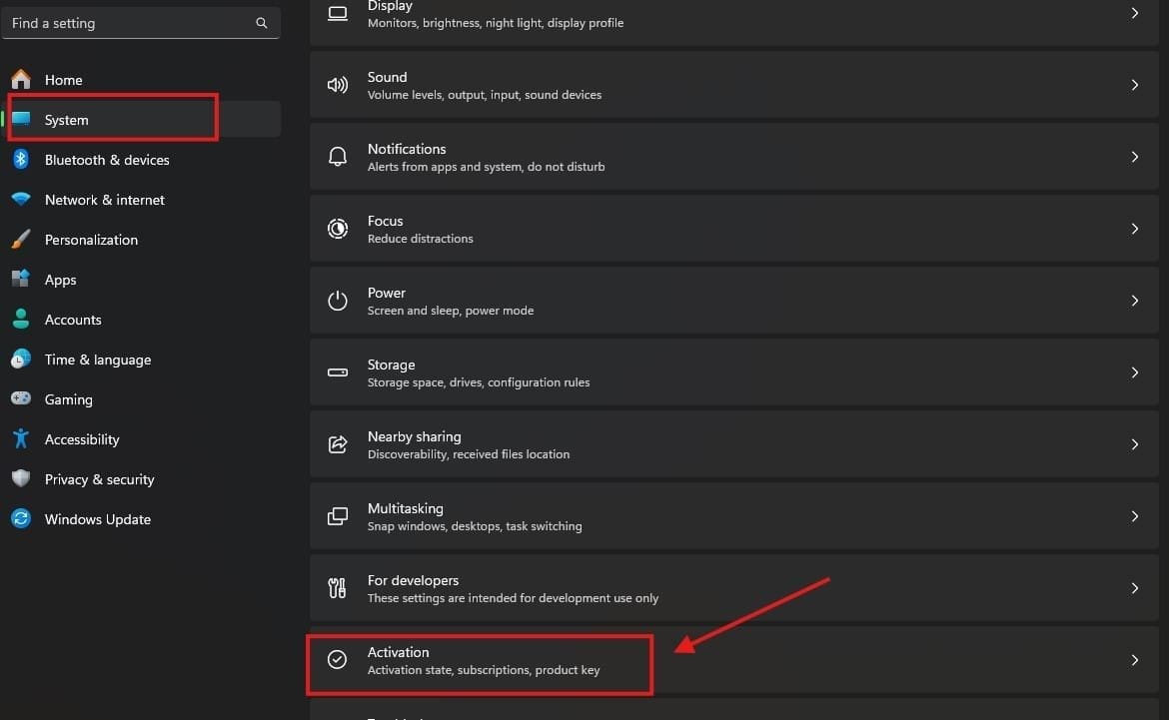The width and height of the screenshot is (1169, 720).
Task: Click the Home icon in the sidebar
Action: click(x=21, y=79)
